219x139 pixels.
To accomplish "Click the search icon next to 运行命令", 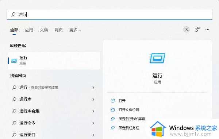I will [x=14, y=123].
